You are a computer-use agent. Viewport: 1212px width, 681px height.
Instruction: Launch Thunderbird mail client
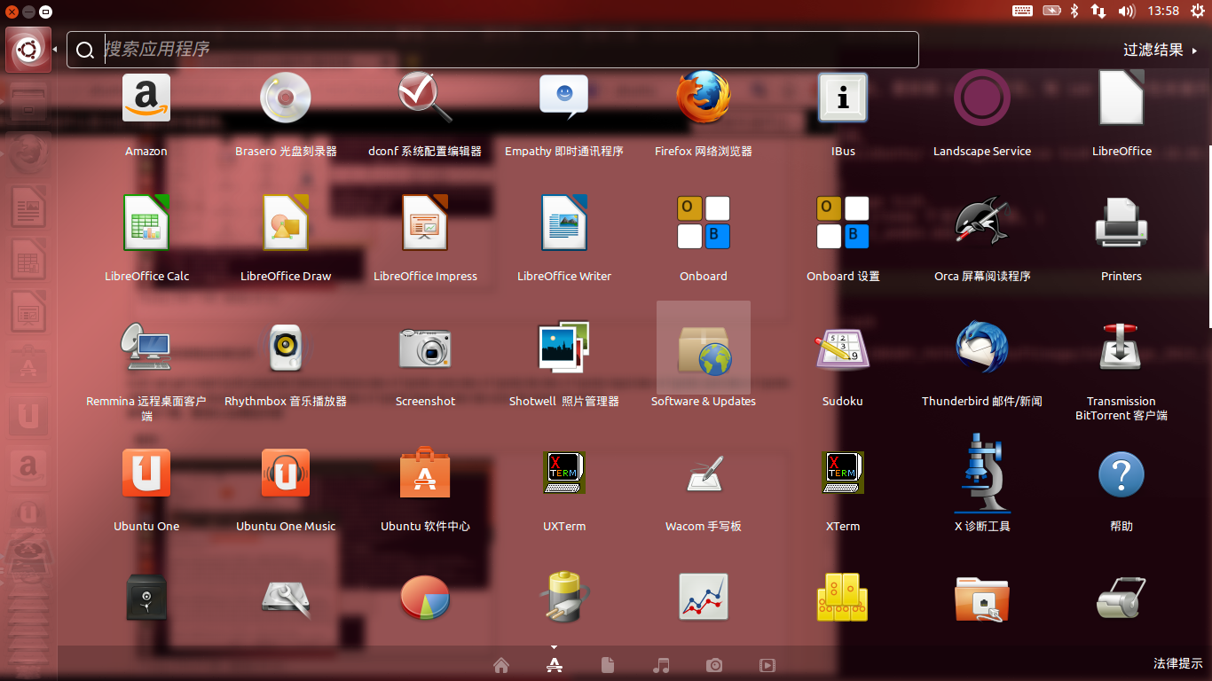(x=982, y=348)
